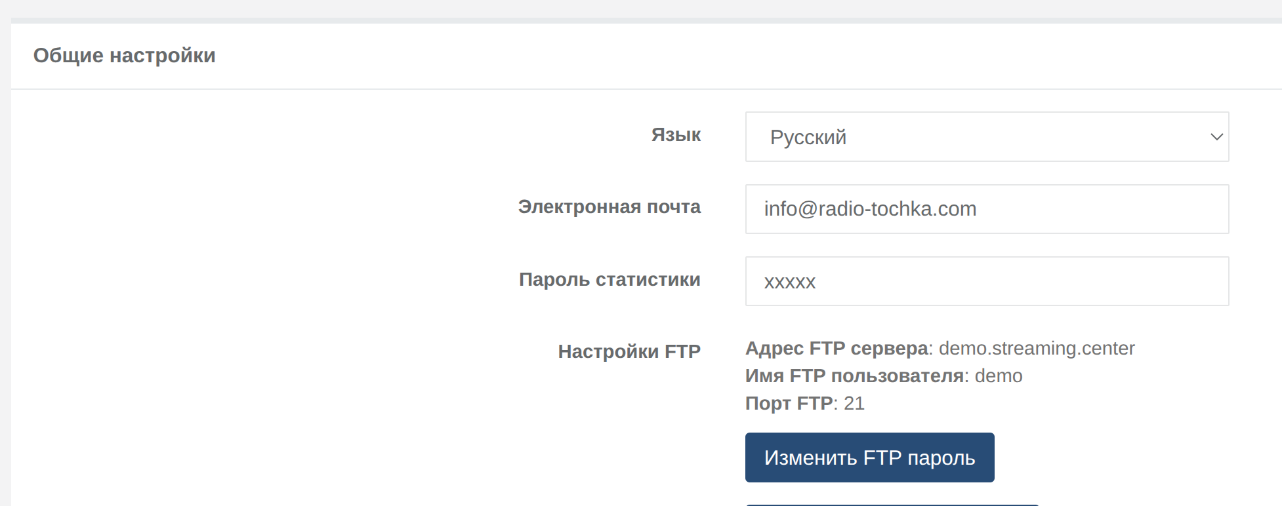The image size is (1282, 506).
Task: Click the FTP port value 21
Action: [854, 404]
